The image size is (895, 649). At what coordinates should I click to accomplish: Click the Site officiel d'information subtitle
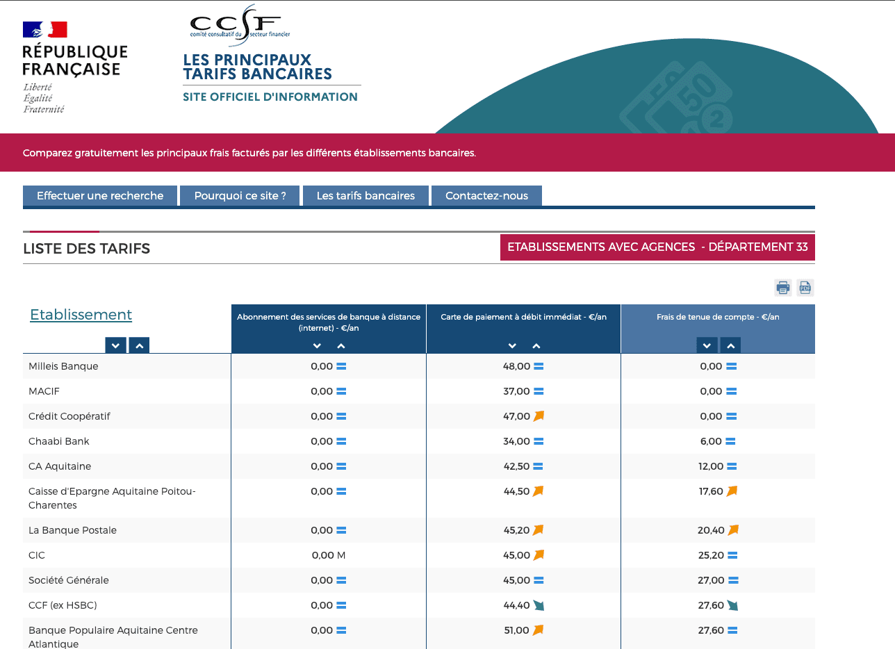coord(270,97)
